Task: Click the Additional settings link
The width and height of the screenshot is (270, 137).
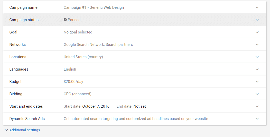Action: (x=25, y=130)
